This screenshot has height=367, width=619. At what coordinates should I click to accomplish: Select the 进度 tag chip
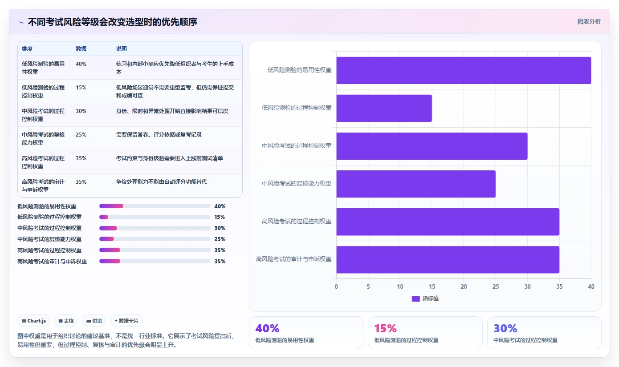(94, 321)
